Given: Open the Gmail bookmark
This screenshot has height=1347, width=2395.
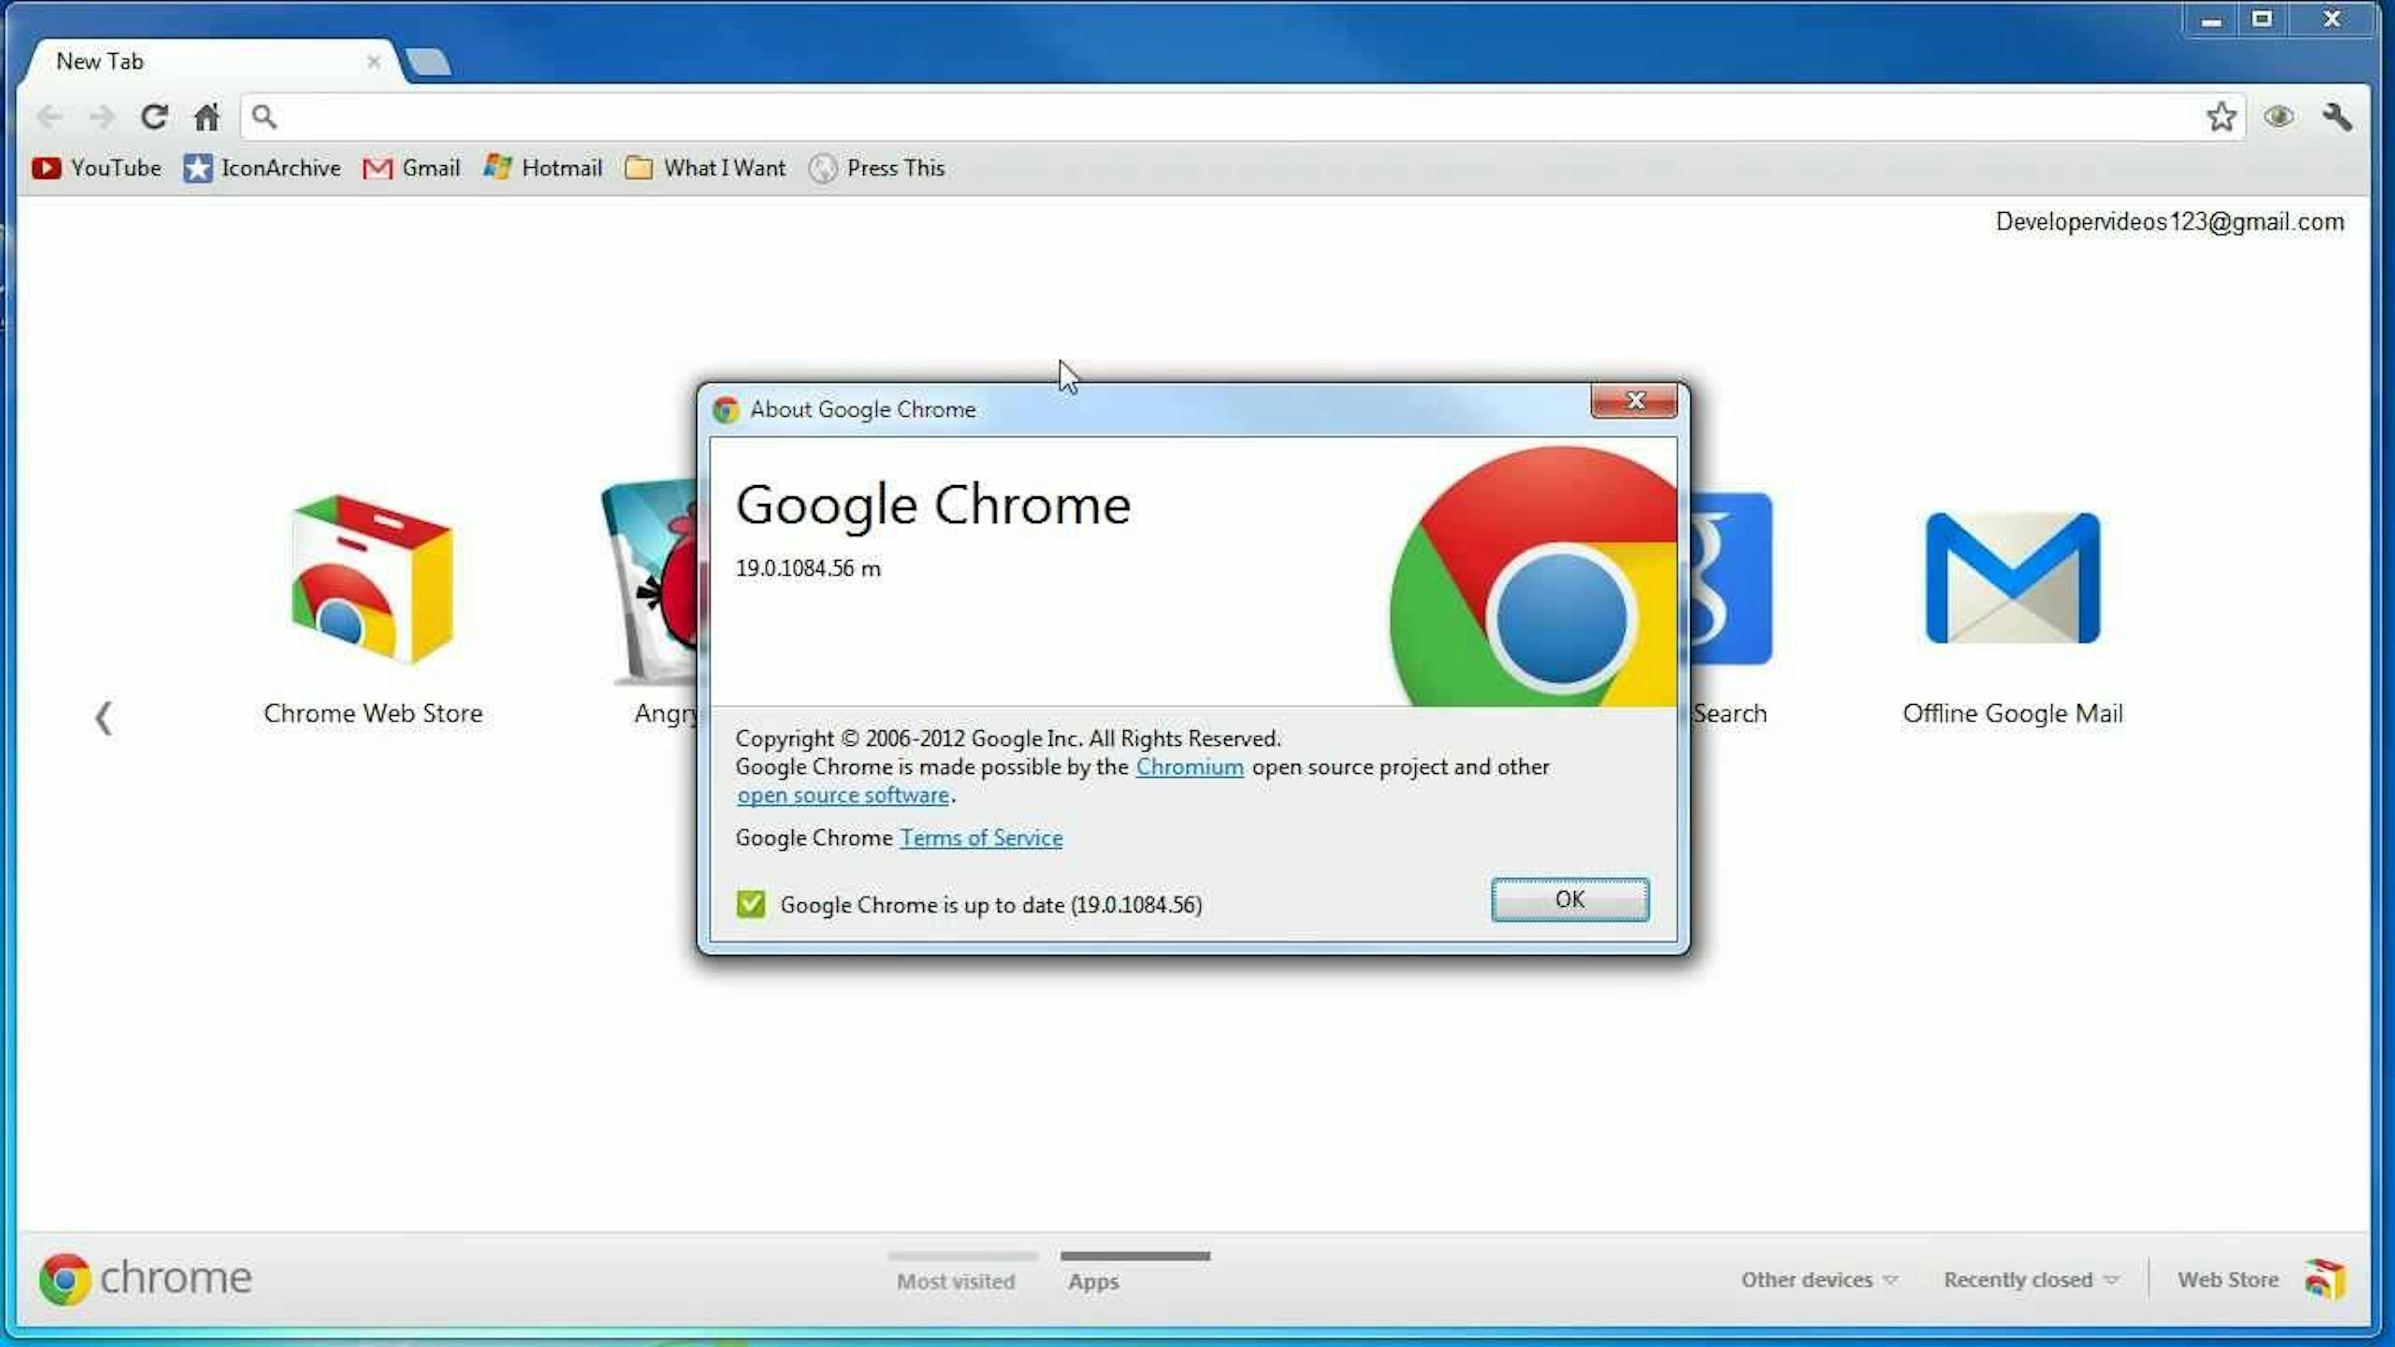Looking at the screenshot, I should point(412,168).
